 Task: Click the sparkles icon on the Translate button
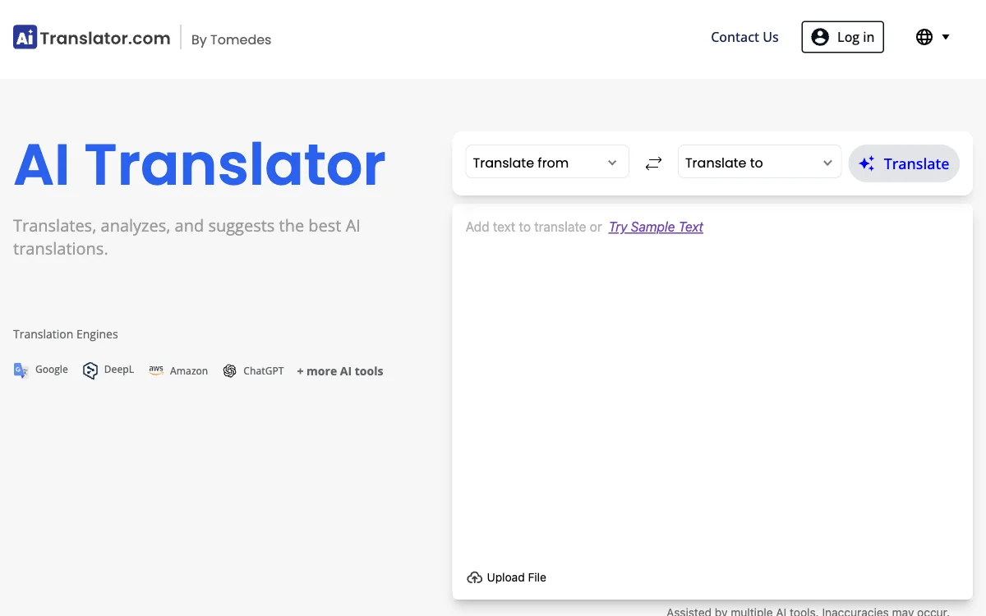click(866, 163)
